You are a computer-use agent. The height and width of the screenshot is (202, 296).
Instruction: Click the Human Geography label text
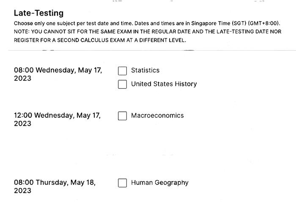(159, 183)
